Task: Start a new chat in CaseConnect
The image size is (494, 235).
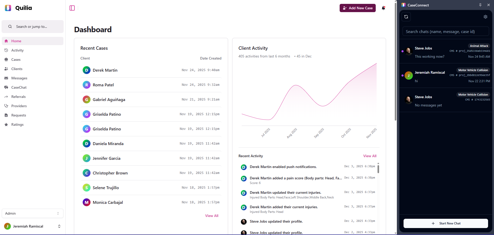Action: (446, 223)
